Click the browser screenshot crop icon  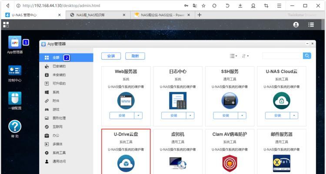click(x=266, y=6)
